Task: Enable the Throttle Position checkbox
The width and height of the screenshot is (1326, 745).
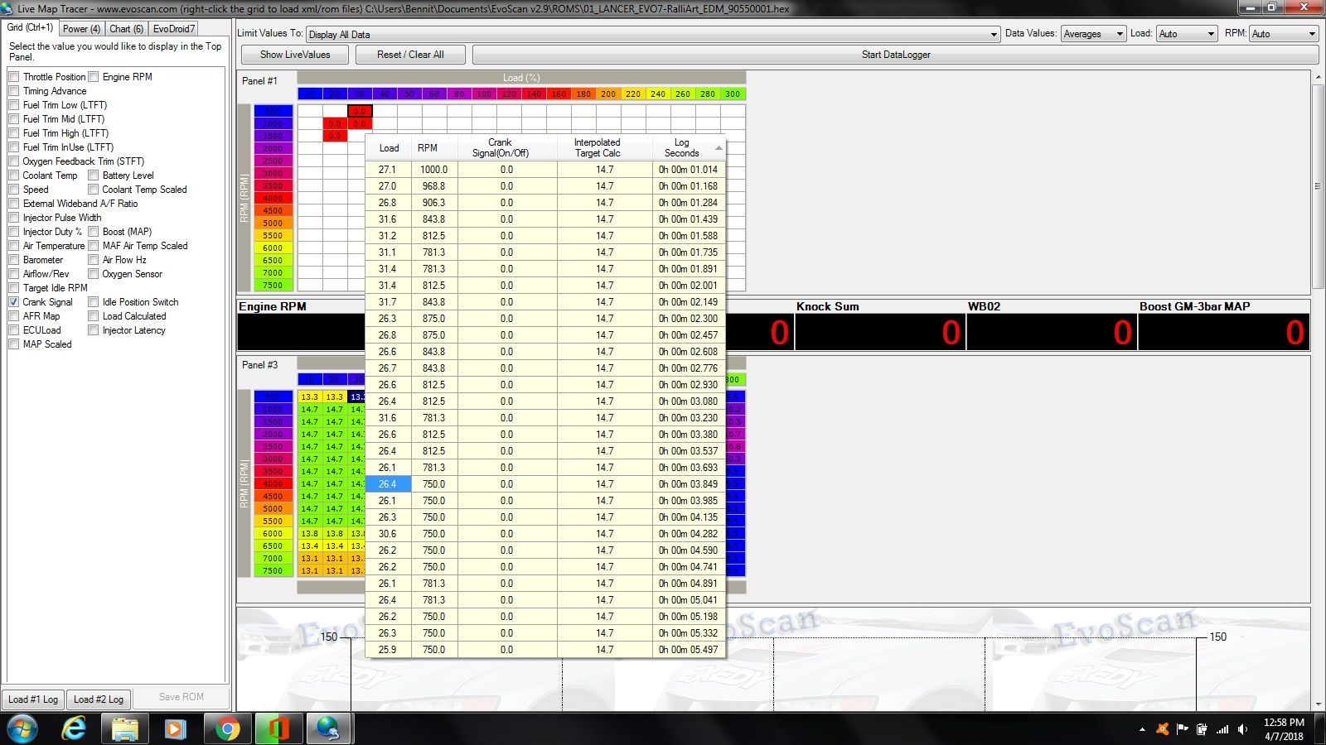Action: 14,77
